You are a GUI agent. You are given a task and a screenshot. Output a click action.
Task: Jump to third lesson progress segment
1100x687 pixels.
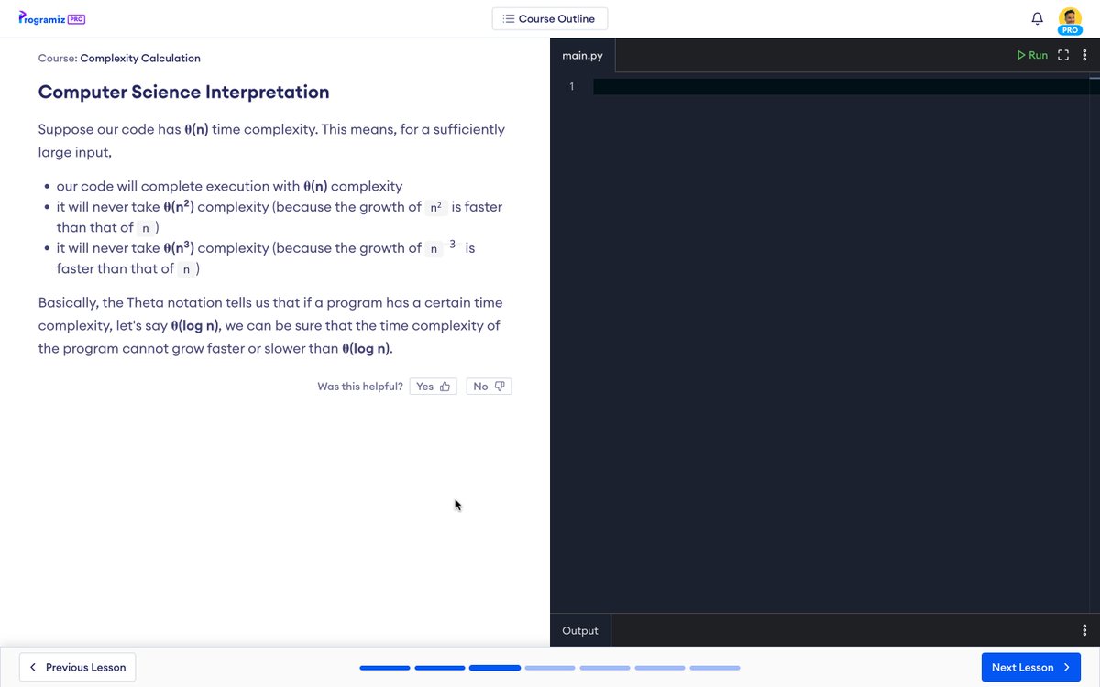(x=495, y=668)
